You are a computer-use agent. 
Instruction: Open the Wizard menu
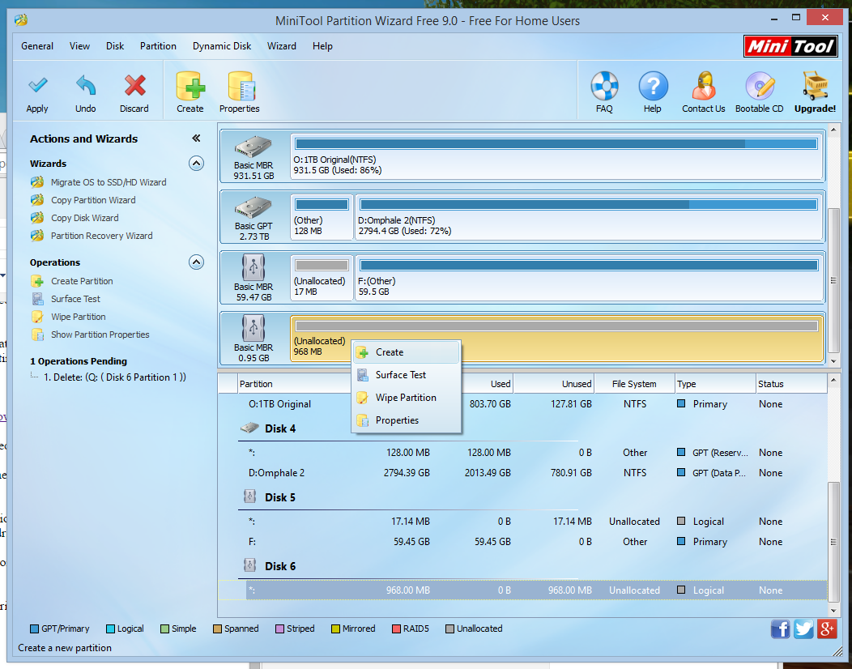(x=282, y=46)
